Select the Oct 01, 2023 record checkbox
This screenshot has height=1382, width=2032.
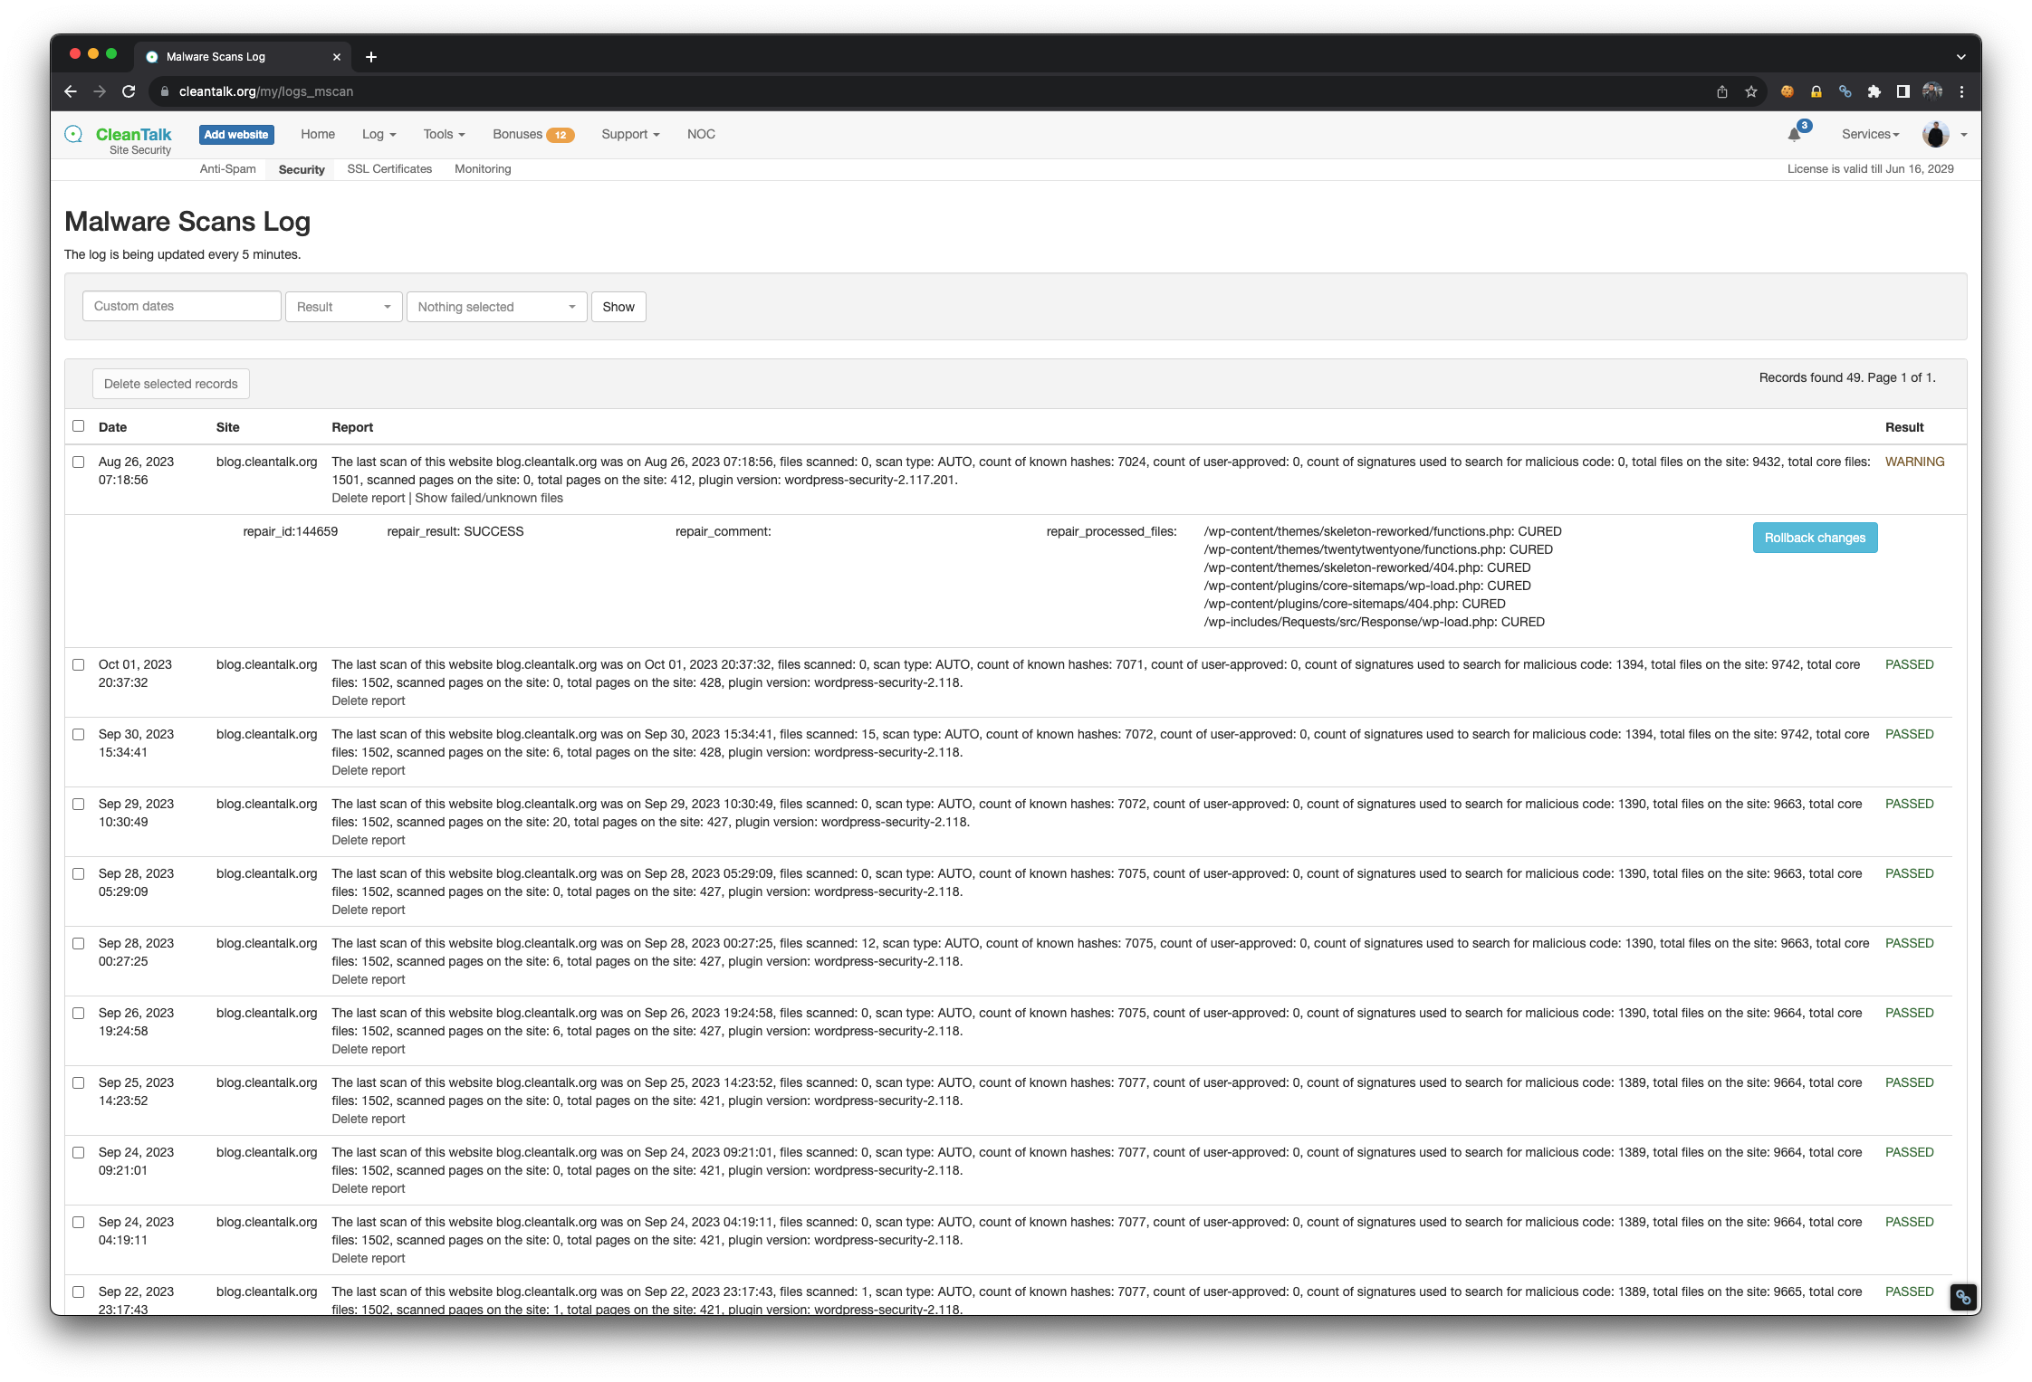[x=79, y=664]
